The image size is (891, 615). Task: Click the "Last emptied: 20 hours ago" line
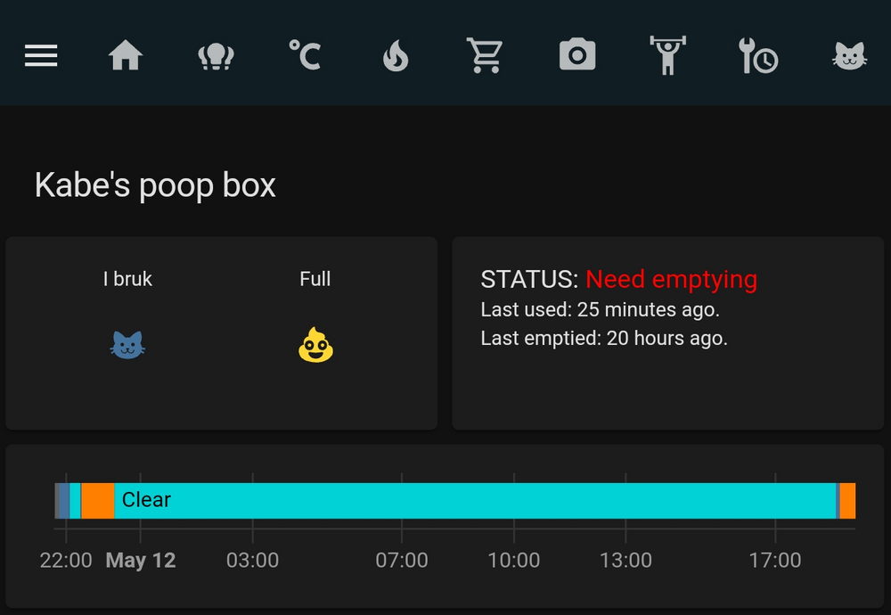(604, 339)
